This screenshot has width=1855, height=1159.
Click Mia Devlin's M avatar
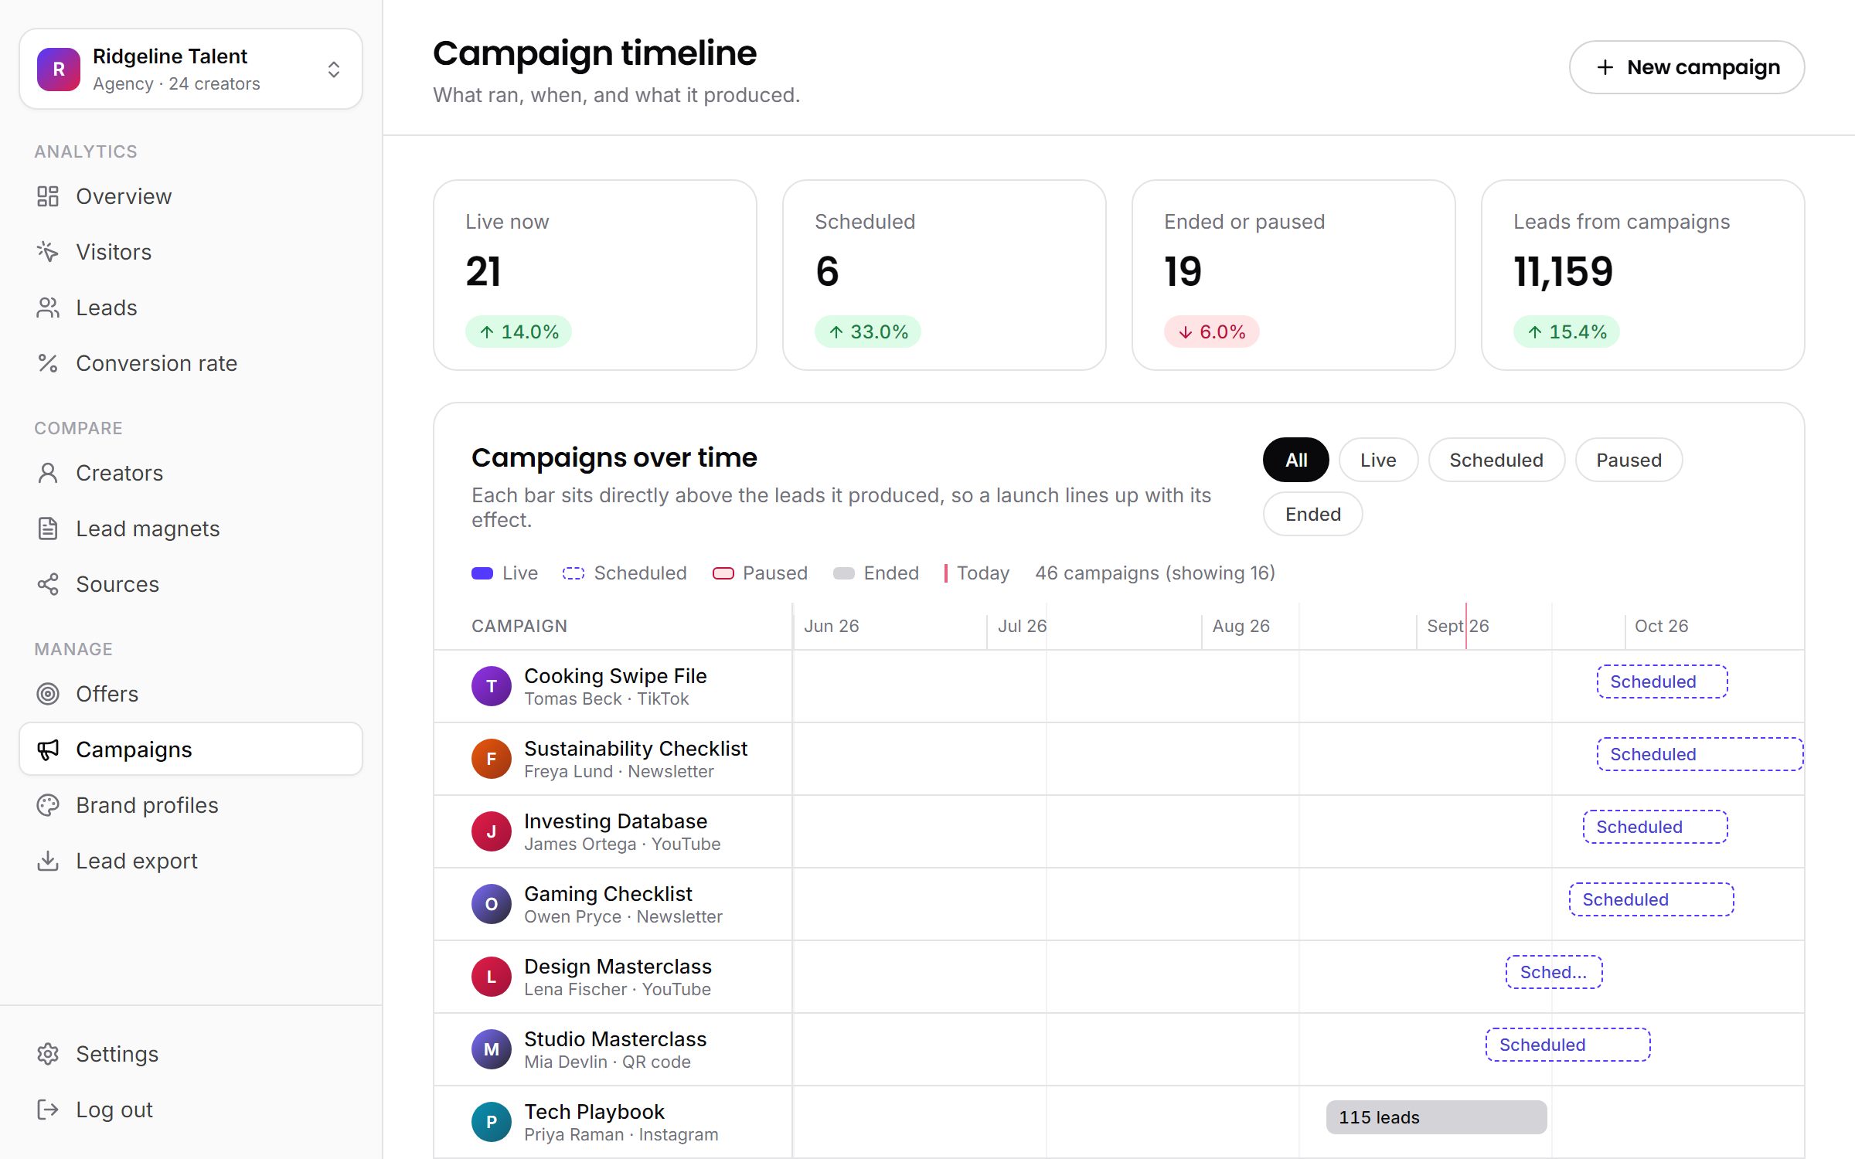tap(492, 1049)
